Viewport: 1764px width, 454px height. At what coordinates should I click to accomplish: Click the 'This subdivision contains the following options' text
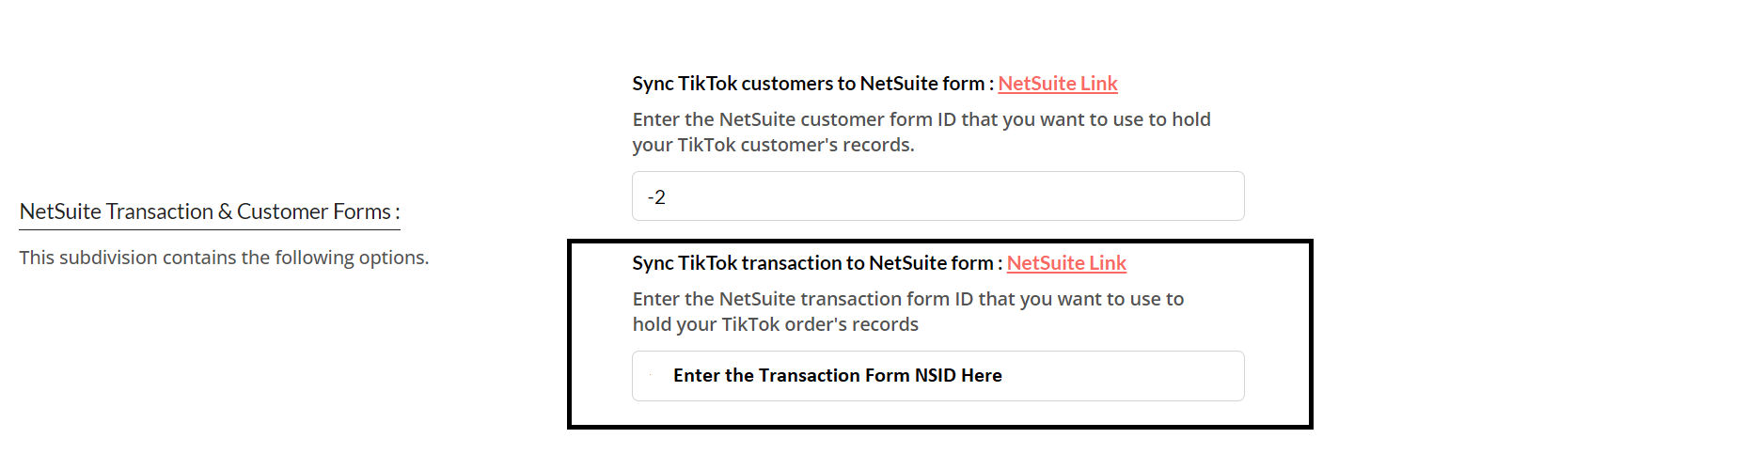click(224, 258)
